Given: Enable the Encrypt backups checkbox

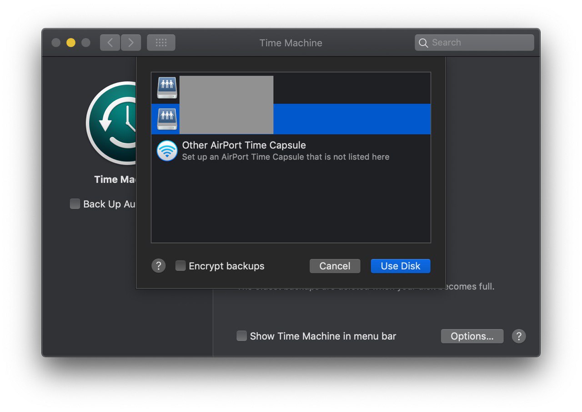Looking at the screenshot, I should point(181,266).
